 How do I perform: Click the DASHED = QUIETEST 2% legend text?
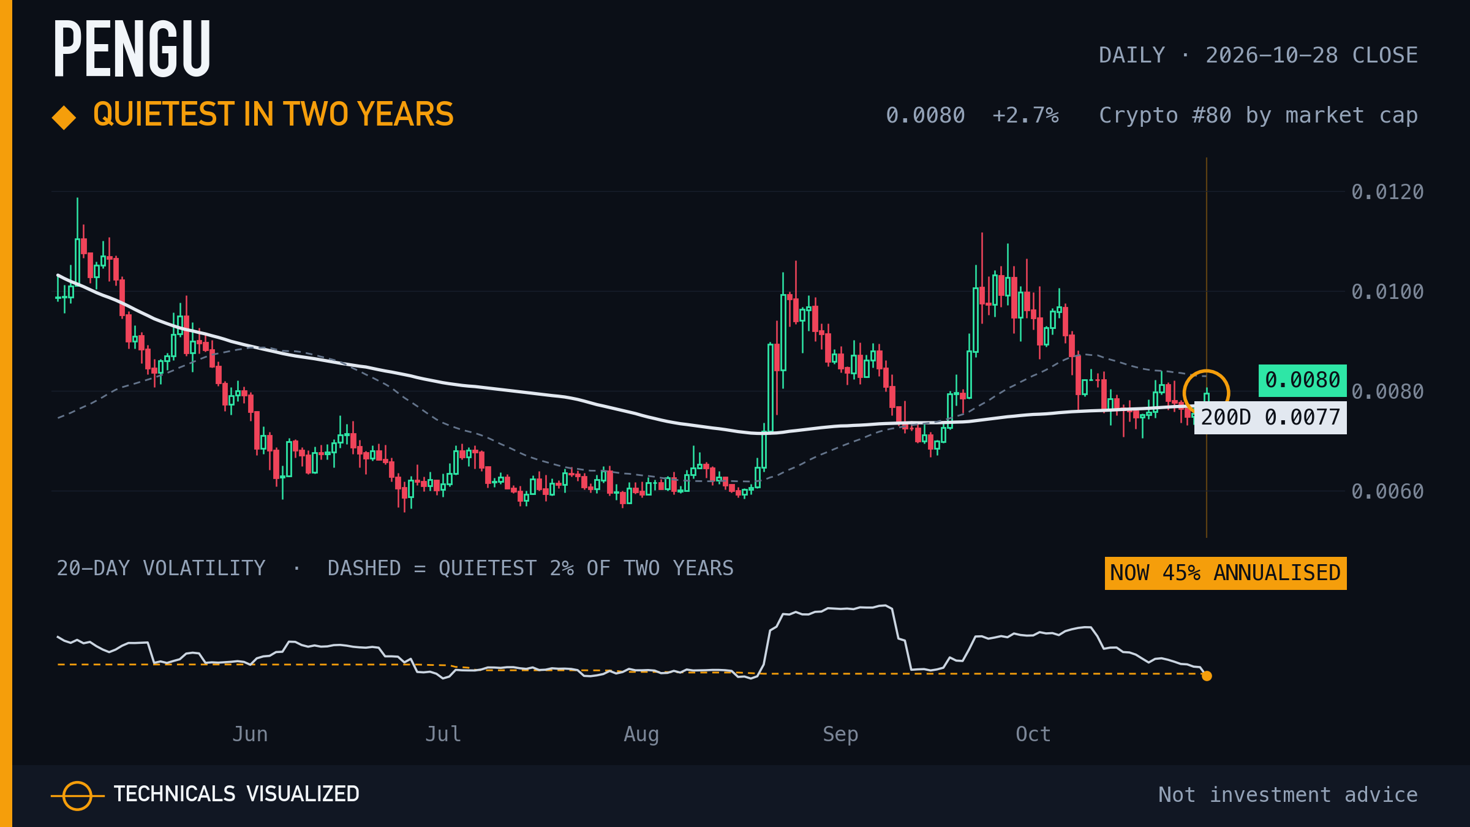click(x=530, y=568)
